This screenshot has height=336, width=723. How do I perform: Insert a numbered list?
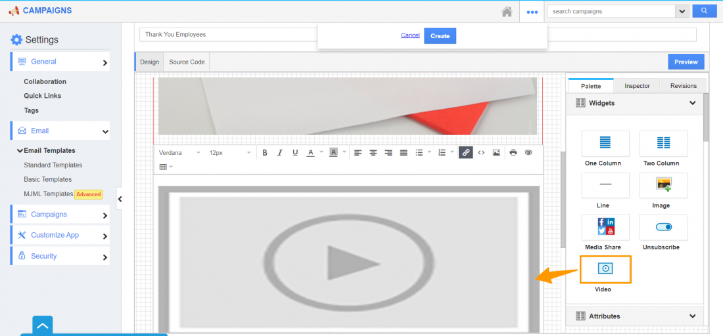coord(442,153)
